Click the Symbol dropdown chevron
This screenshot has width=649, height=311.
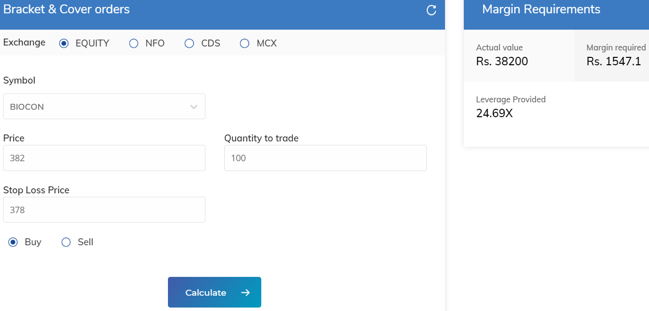[x=194, y=106]
